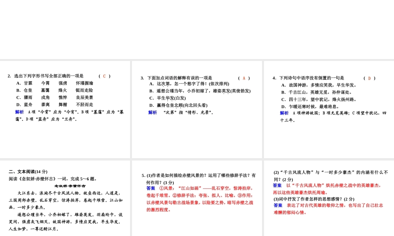This screenshot has width=394, height=236.
Task: Click the poem line 人生如梦，一尊还酹江月
Action: [x=33, y=229]
